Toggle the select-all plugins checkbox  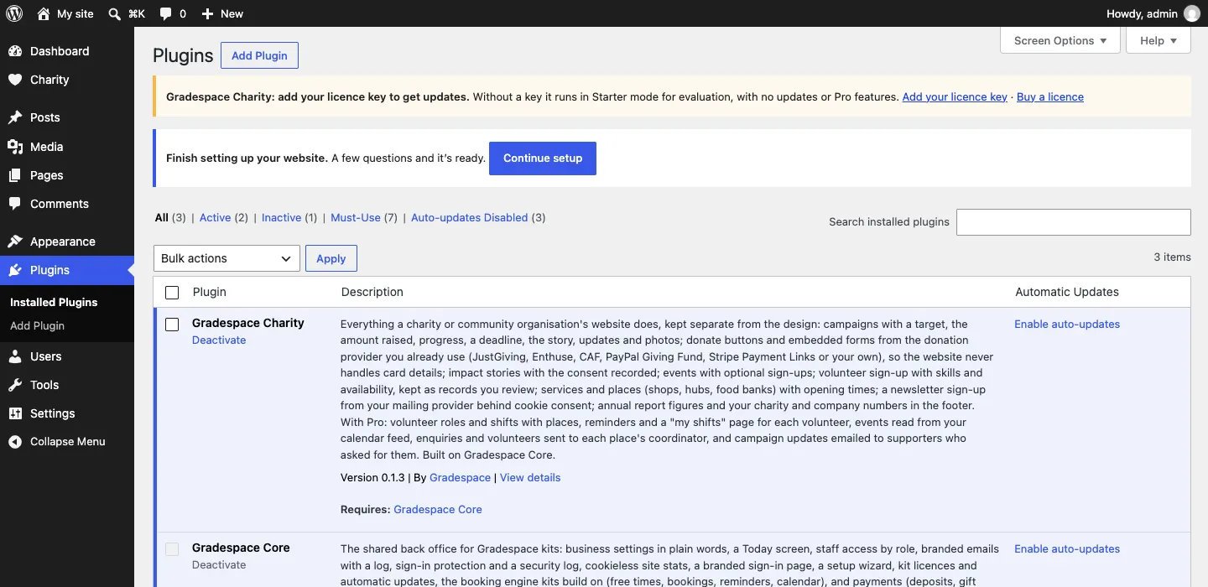point(172,293)
